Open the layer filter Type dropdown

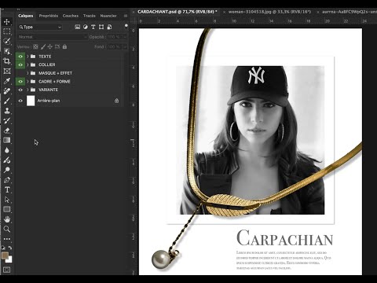click(40, 27)
